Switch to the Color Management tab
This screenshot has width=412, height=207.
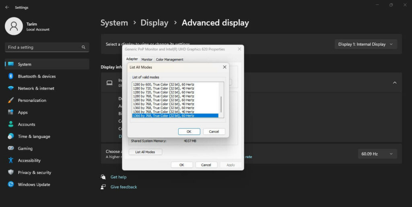(169, 59)
